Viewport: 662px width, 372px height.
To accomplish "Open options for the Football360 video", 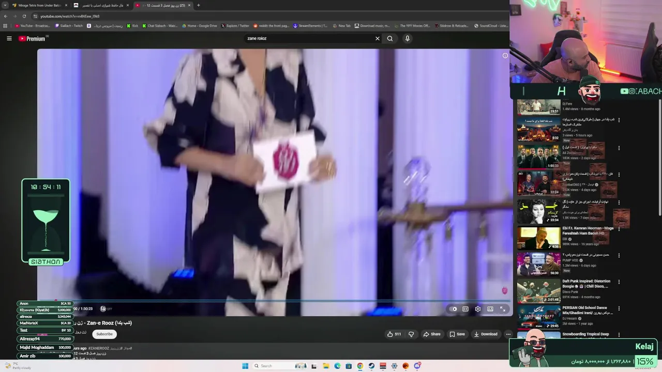I will [619, 175].
